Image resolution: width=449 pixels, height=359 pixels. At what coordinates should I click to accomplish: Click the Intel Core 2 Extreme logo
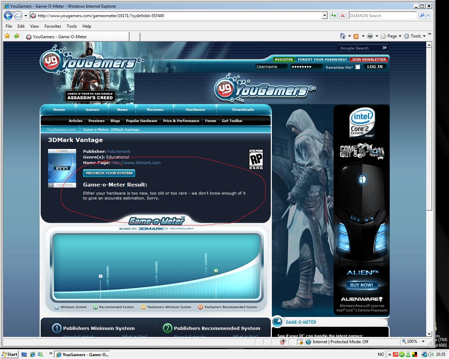point(362,123)
